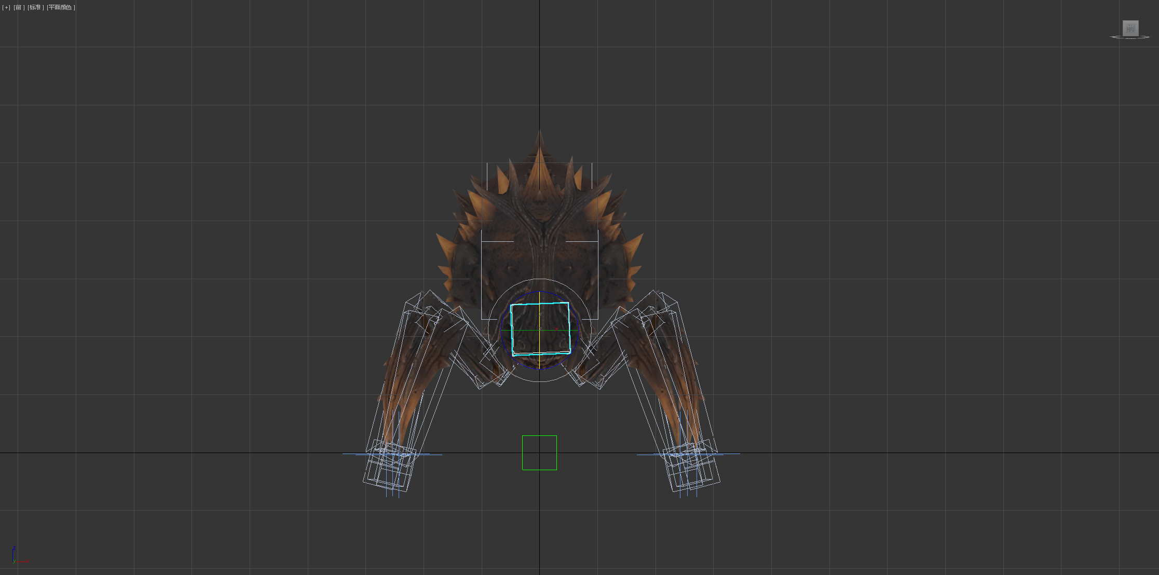Open the 前 point-of-view viewport menu

19,7
